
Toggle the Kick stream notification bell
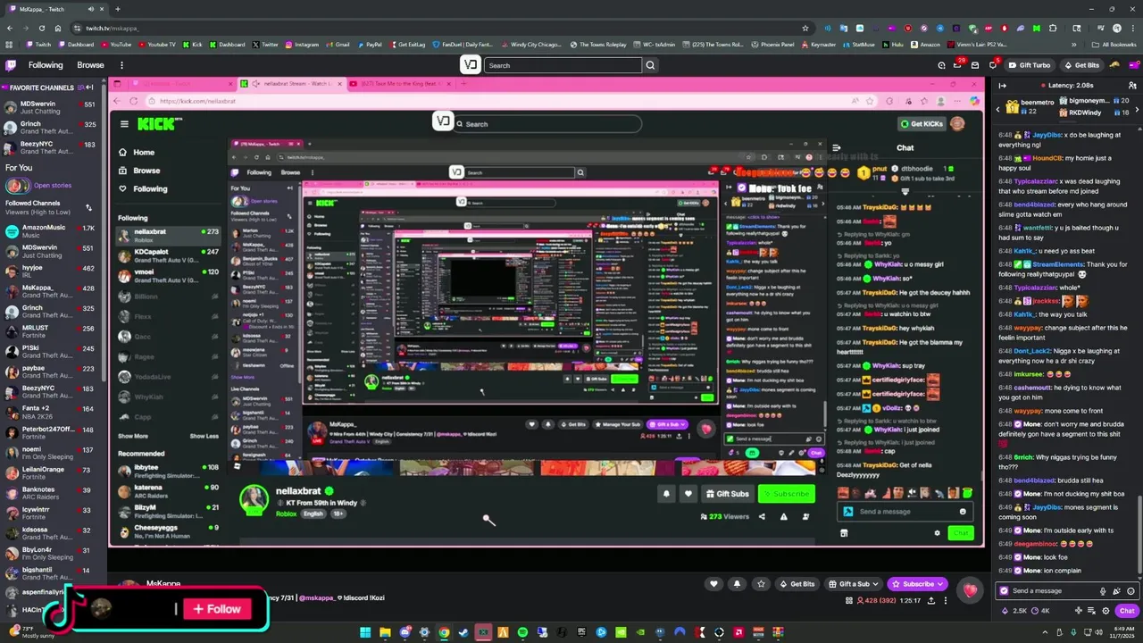click(x=666, y=493)
